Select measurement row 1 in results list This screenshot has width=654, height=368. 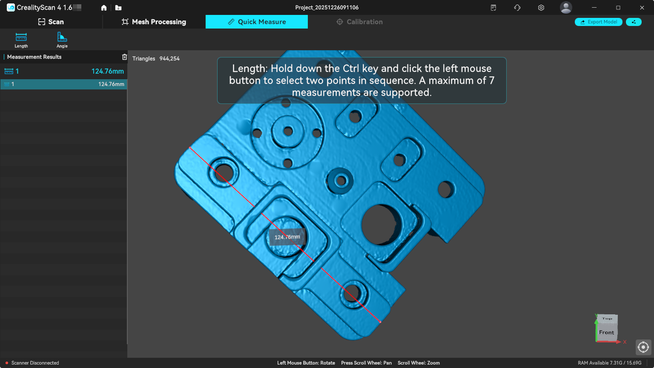(63, 84)
